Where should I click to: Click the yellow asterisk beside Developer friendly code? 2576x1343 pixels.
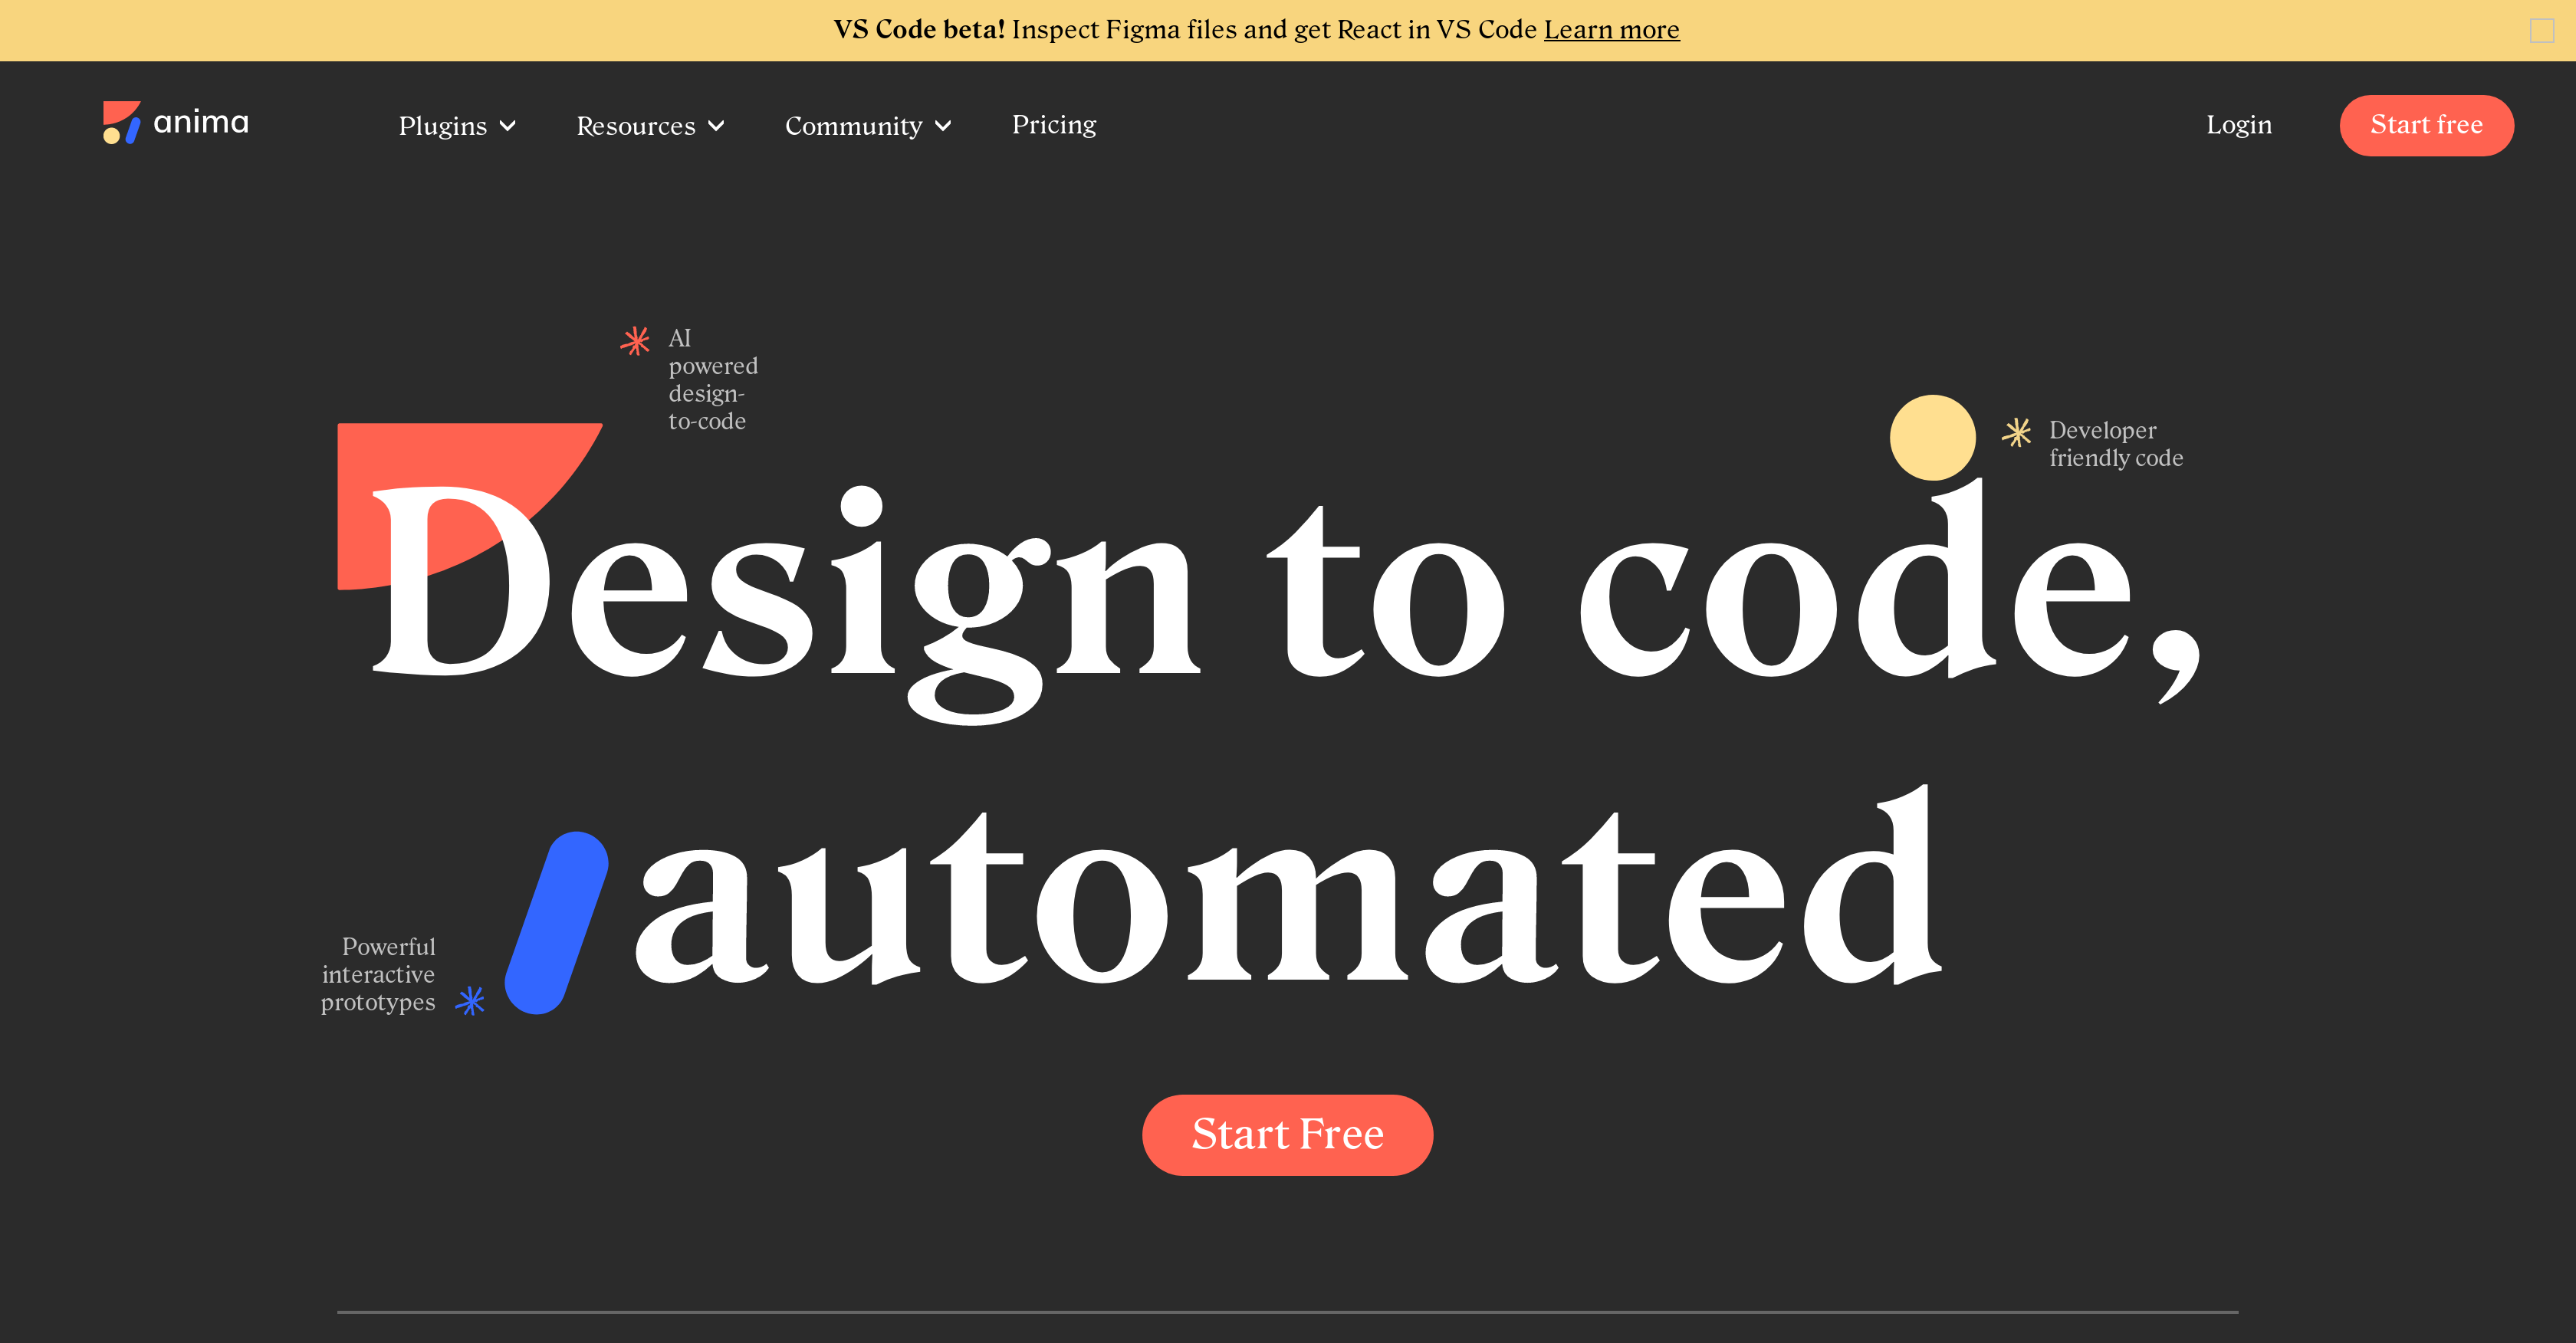(2016, 432)
